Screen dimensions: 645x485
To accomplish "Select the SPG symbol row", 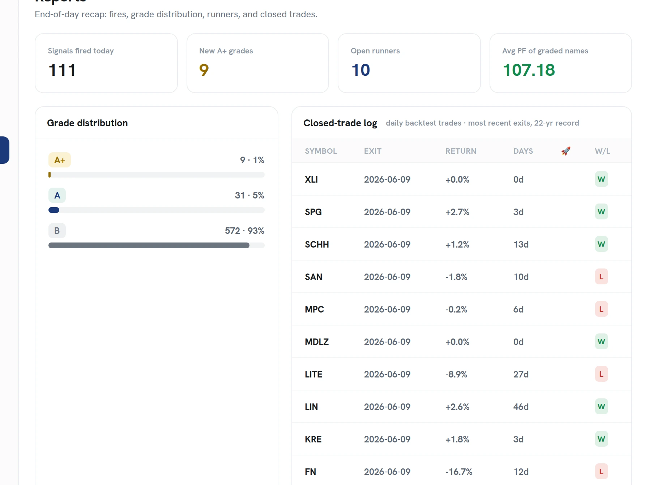I will point(462,212).
